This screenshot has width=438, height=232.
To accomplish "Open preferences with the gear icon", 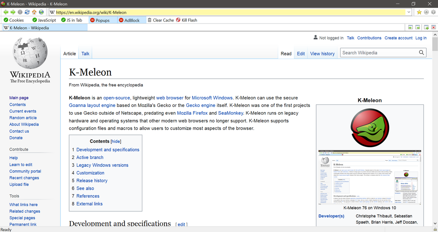I will pyautogui.click(x=434, y=12).
